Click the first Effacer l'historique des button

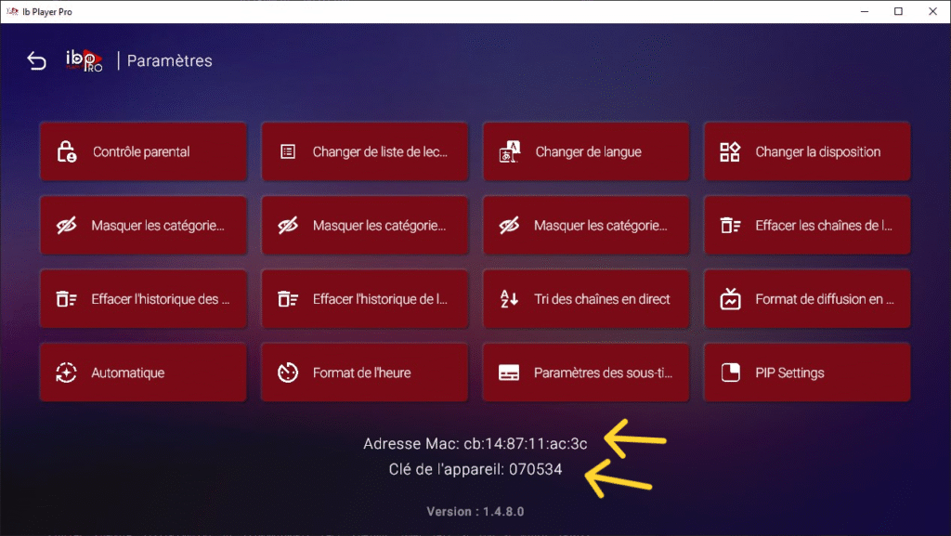coord(143,299)
